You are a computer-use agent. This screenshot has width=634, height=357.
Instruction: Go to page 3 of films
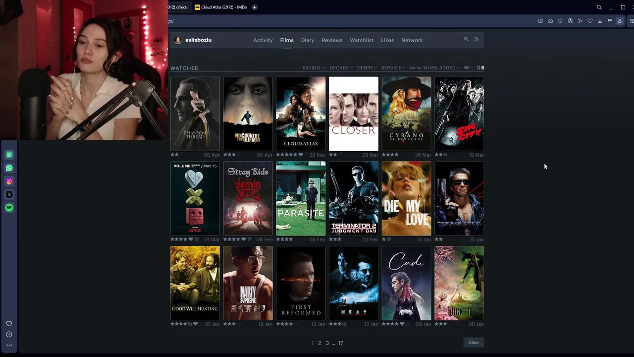click(x=327, y=343)
